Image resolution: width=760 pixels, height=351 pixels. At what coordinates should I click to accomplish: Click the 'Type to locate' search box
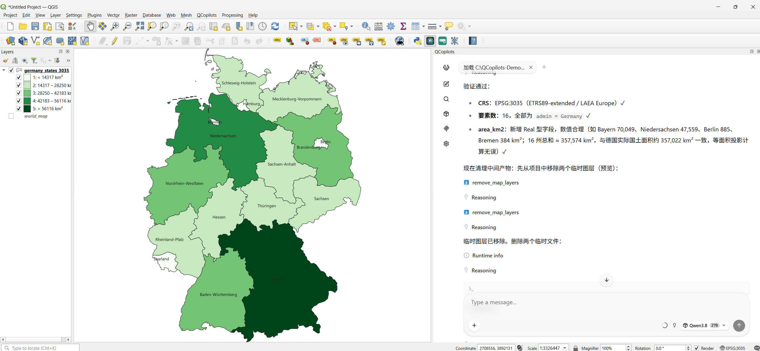click(x=41, y=348)
